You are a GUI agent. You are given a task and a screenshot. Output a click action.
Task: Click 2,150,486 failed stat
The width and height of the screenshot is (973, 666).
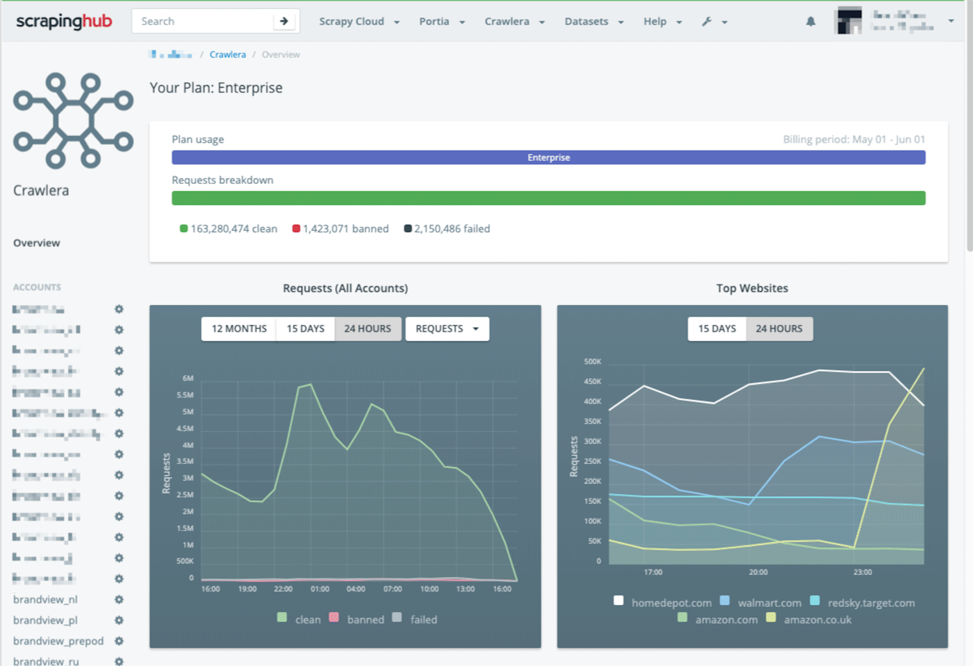(447, 229)
